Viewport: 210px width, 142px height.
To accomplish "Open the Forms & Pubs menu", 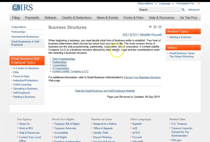I will pyautogui.click(x=133, y=18).
